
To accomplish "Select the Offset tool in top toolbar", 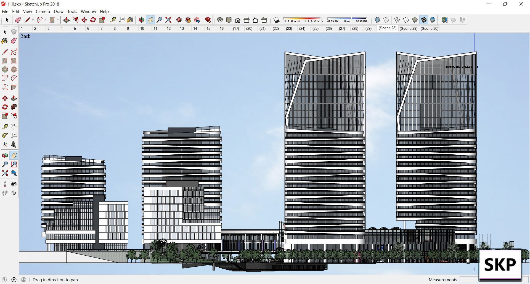I will coord(75,20).
